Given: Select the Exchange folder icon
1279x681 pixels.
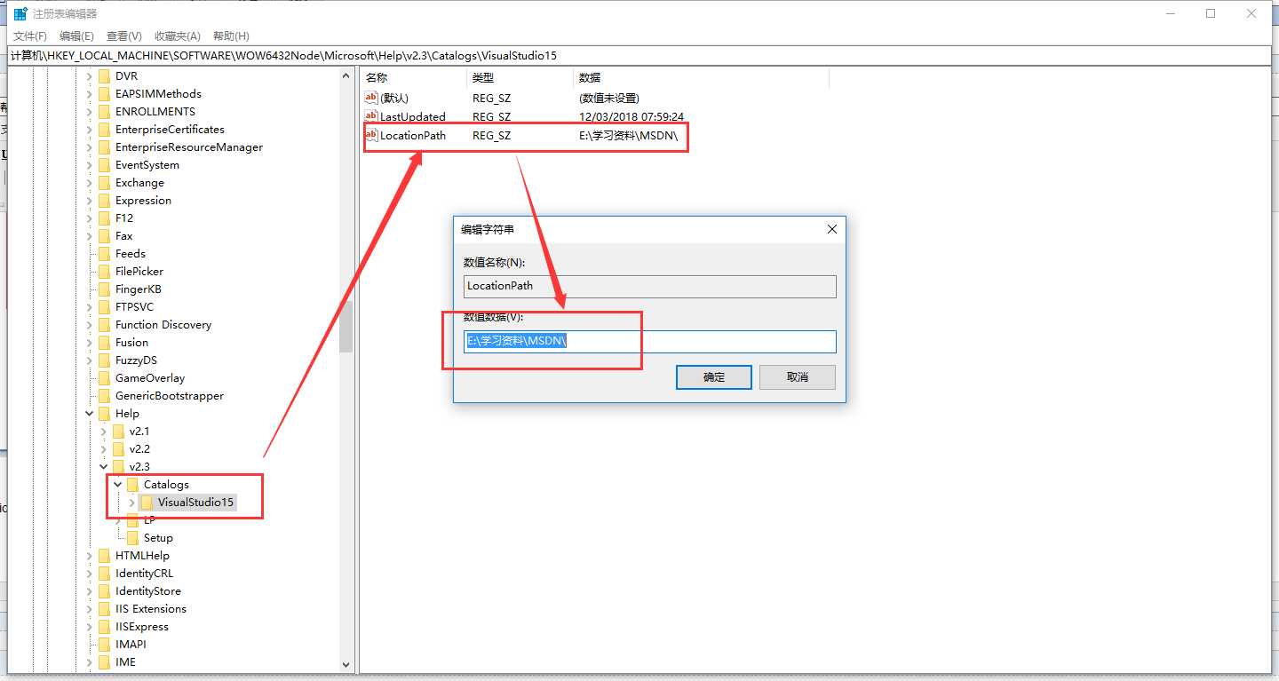Looking at the screenshot, I should tap(105, 183).
